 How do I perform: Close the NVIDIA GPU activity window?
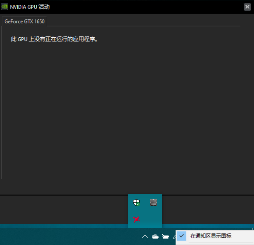pyautogui.click(x=247, y=7)
